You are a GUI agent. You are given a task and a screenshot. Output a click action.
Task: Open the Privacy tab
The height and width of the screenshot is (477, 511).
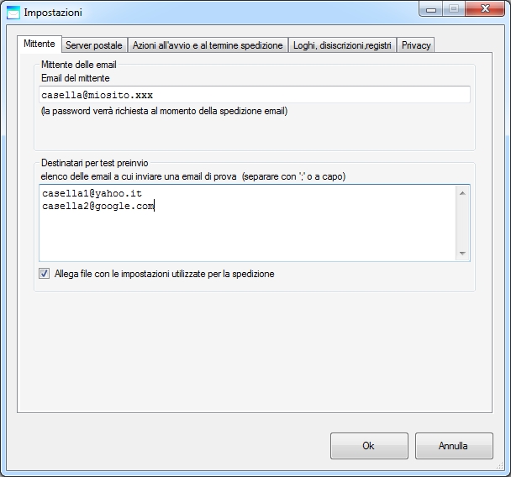click(x=416, y=45)
